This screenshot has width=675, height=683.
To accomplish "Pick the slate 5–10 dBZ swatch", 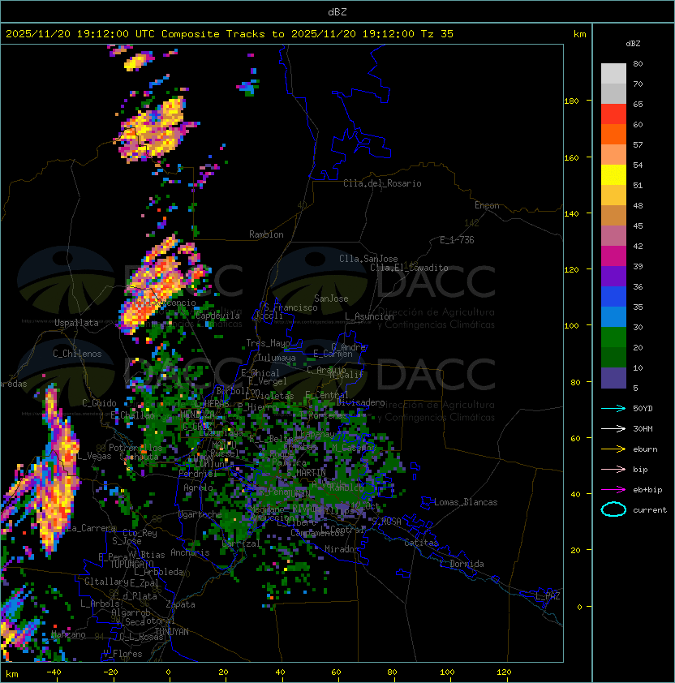I will click(613, 378).
